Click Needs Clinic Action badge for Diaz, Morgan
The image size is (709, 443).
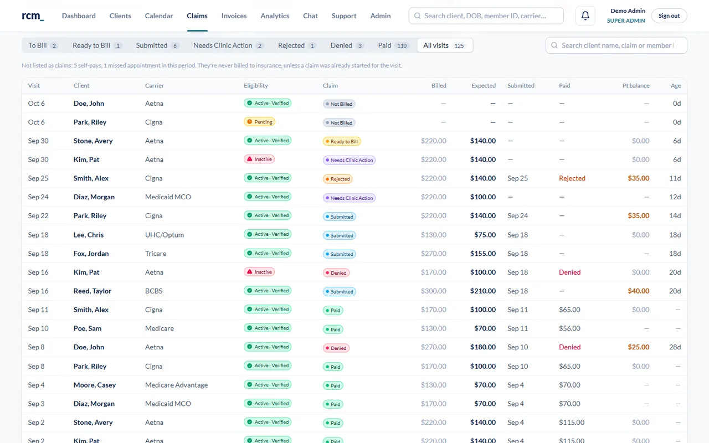349,198
